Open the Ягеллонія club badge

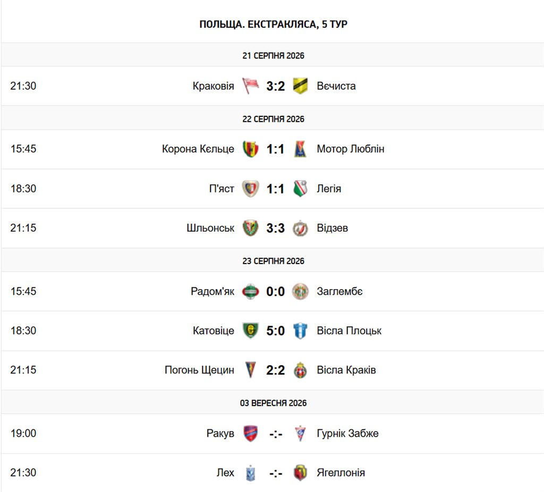click(300, 472)
